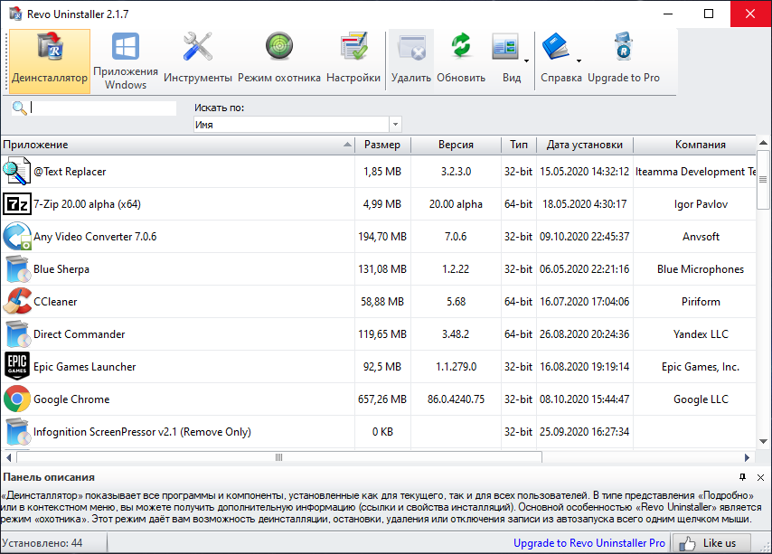The width and height of the screenshot is (772, 554).
Task: Click horizontal scrollbar right arrow
Action: [x=747, y=457]
